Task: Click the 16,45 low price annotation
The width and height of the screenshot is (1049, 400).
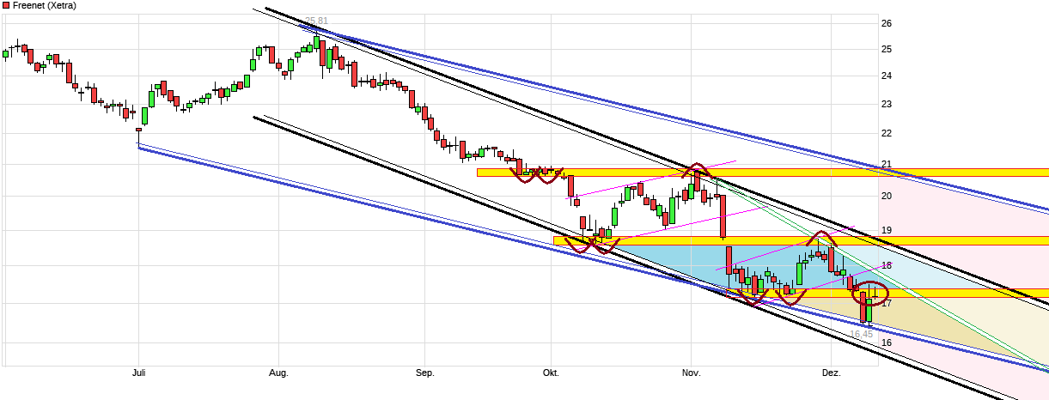Action: (862, 334)
